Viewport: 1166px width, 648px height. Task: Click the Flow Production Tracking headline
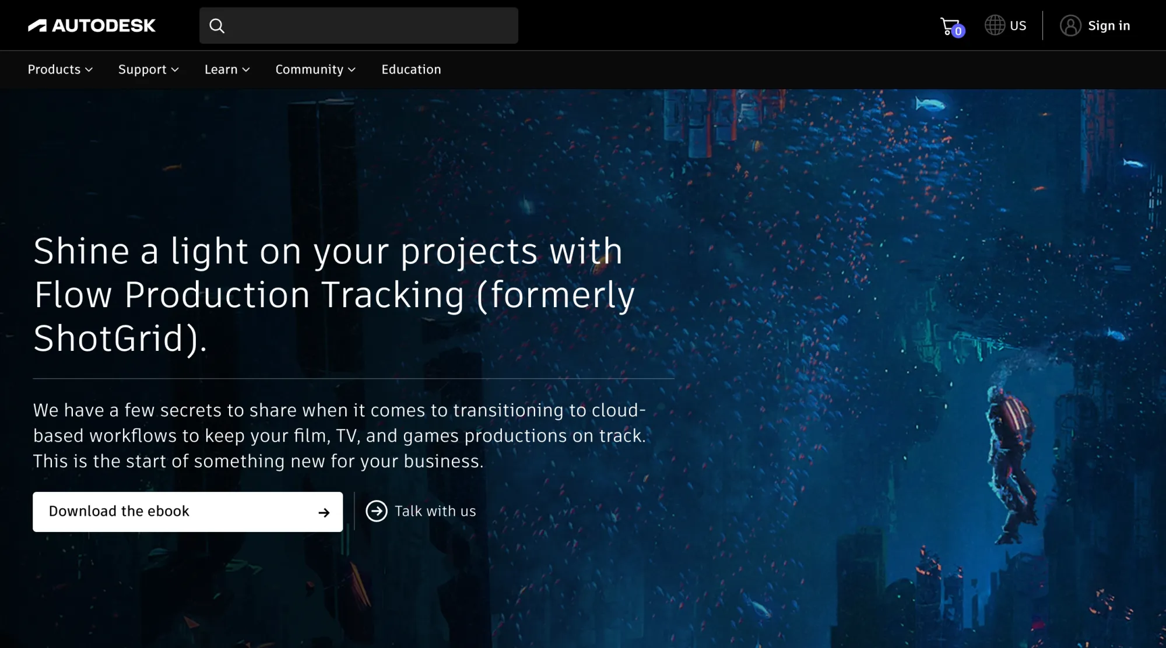[x=334, y=294]
